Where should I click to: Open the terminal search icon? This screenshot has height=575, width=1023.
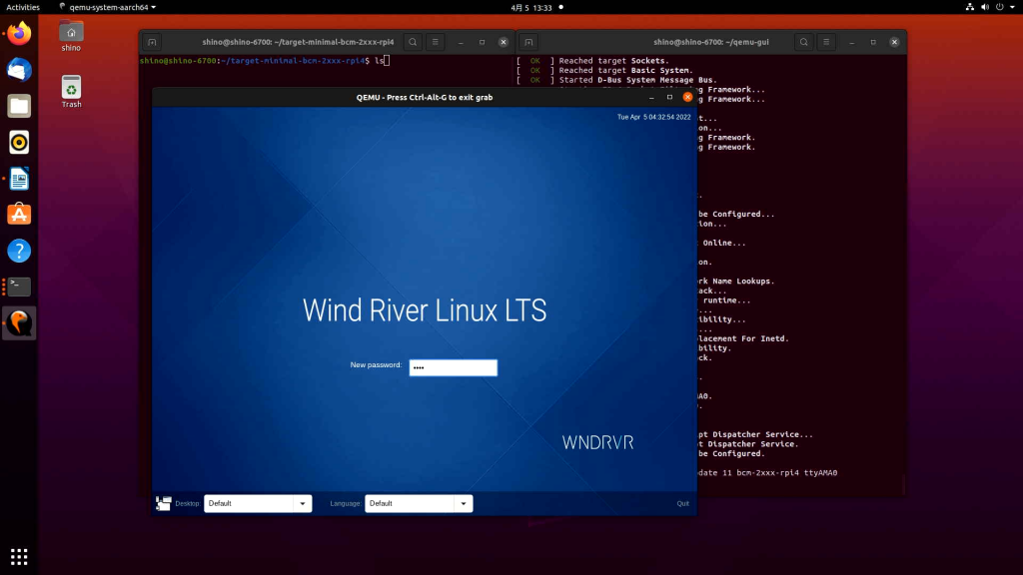point(412,42)
